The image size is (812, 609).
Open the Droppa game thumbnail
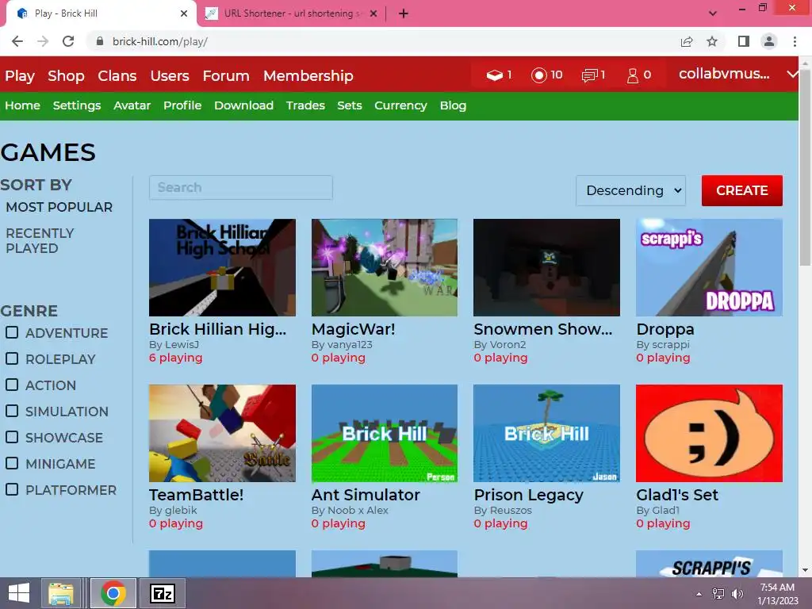(x=709, y=267)
